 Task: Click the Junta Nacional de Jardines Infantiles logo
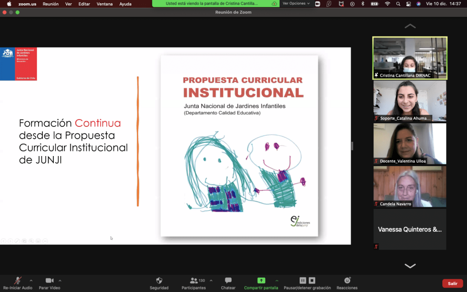(x=18, y=64)
